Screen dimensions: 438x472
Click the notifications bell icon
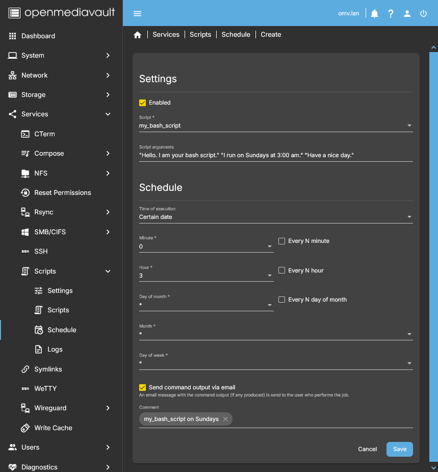[x=375, y=14]
